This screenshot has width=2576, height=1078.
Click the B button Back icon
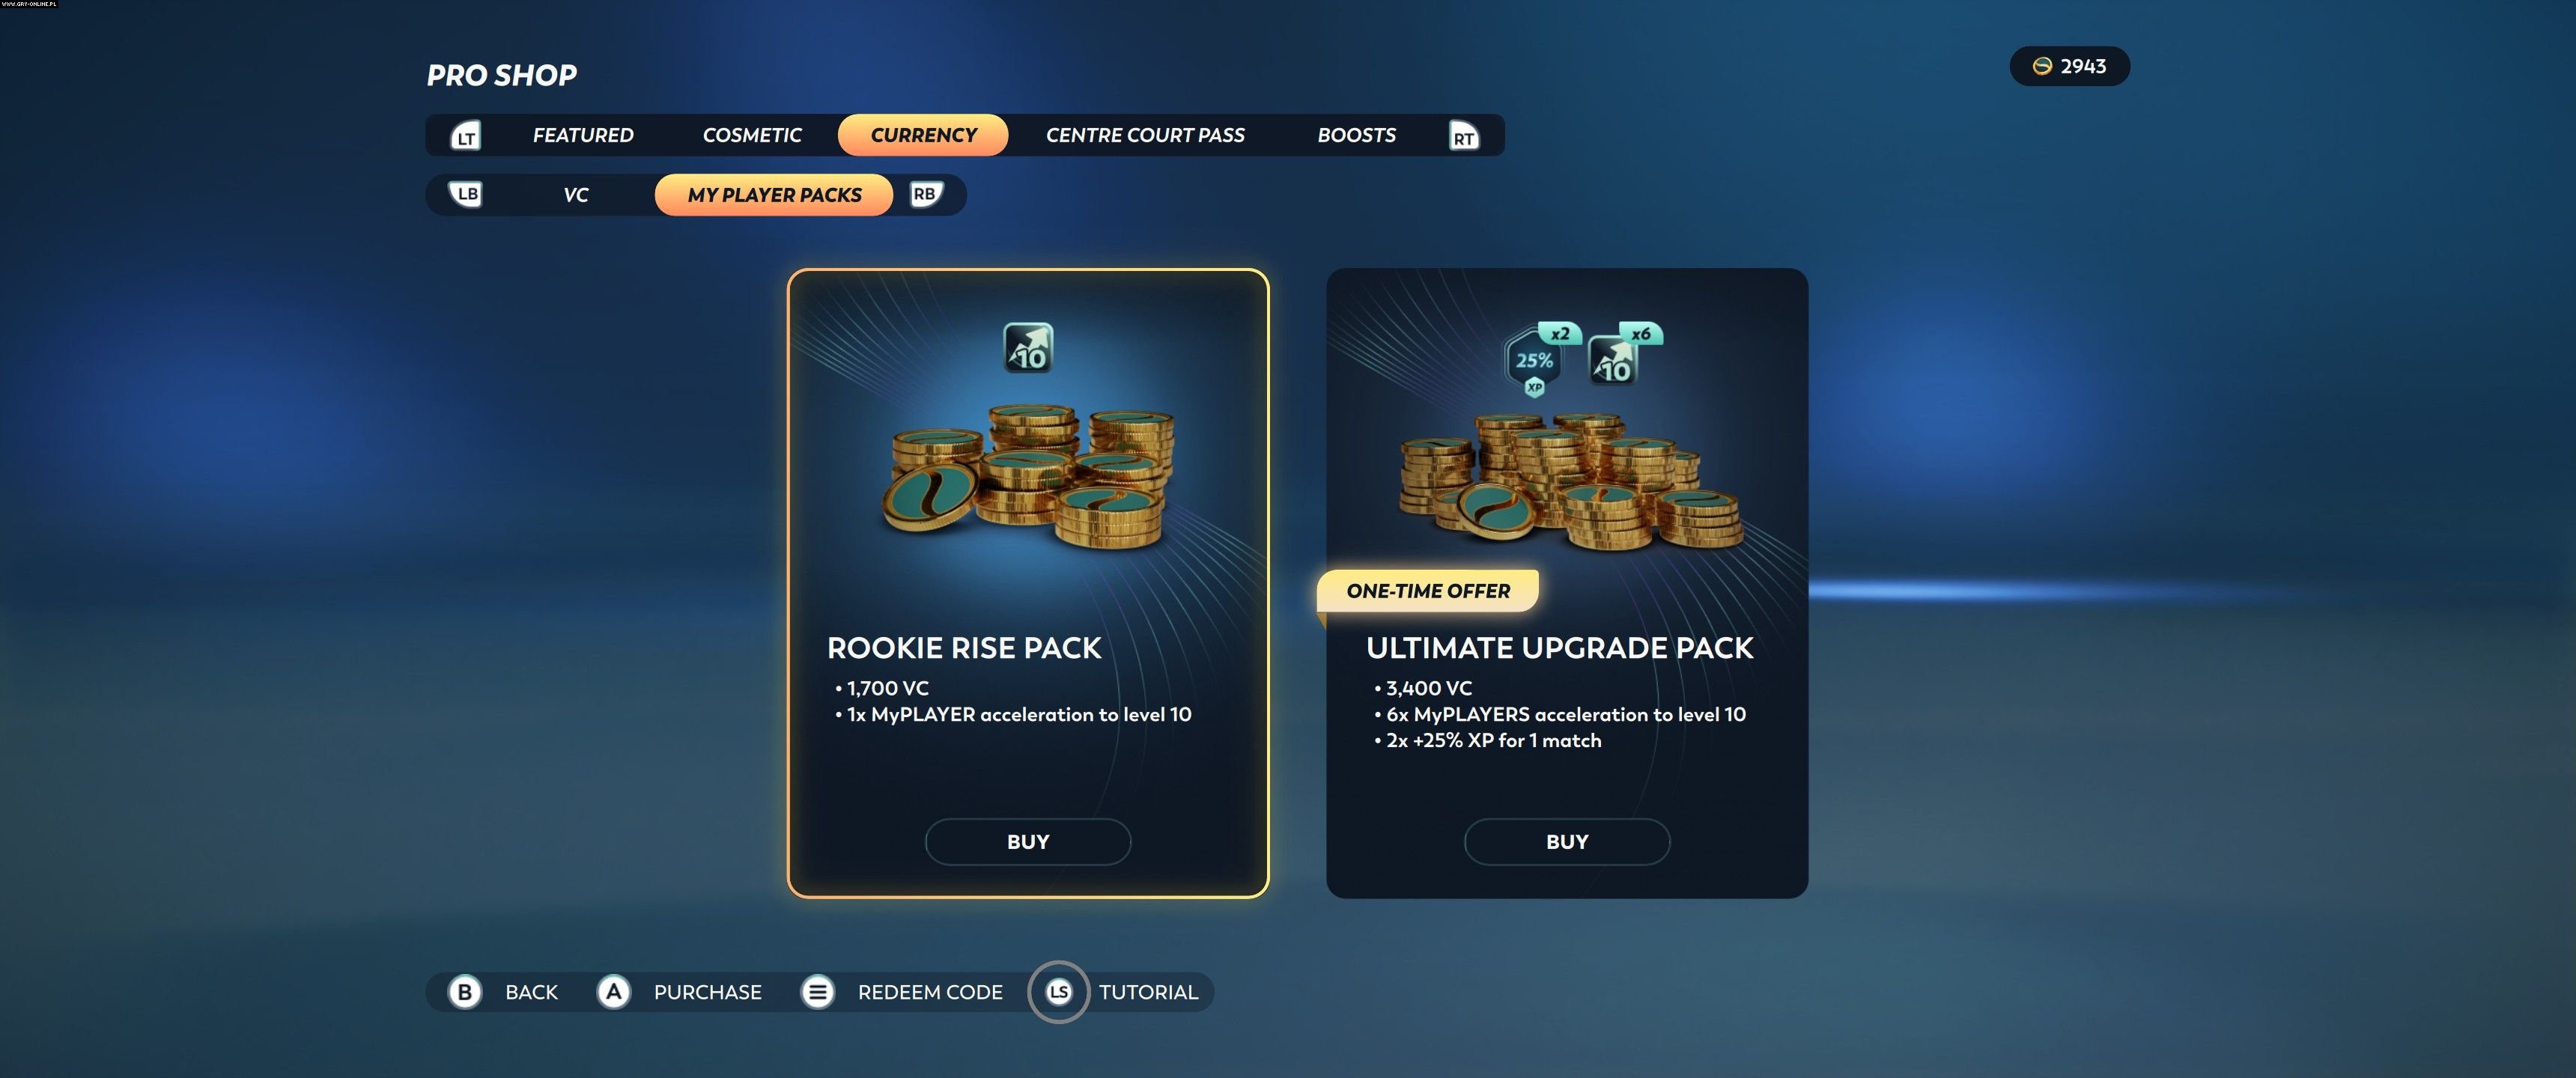[464, 992]
